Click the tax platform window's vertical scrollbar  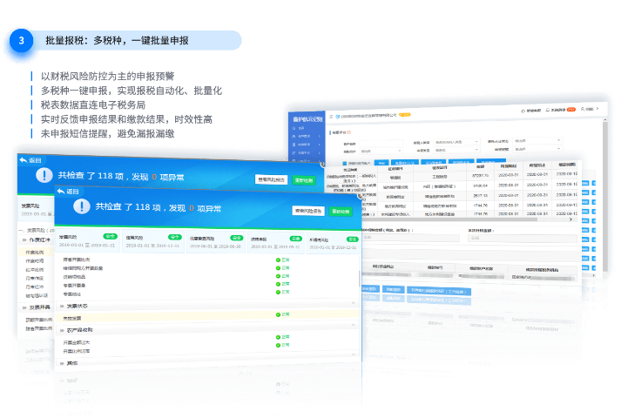[x=604, y=198]
